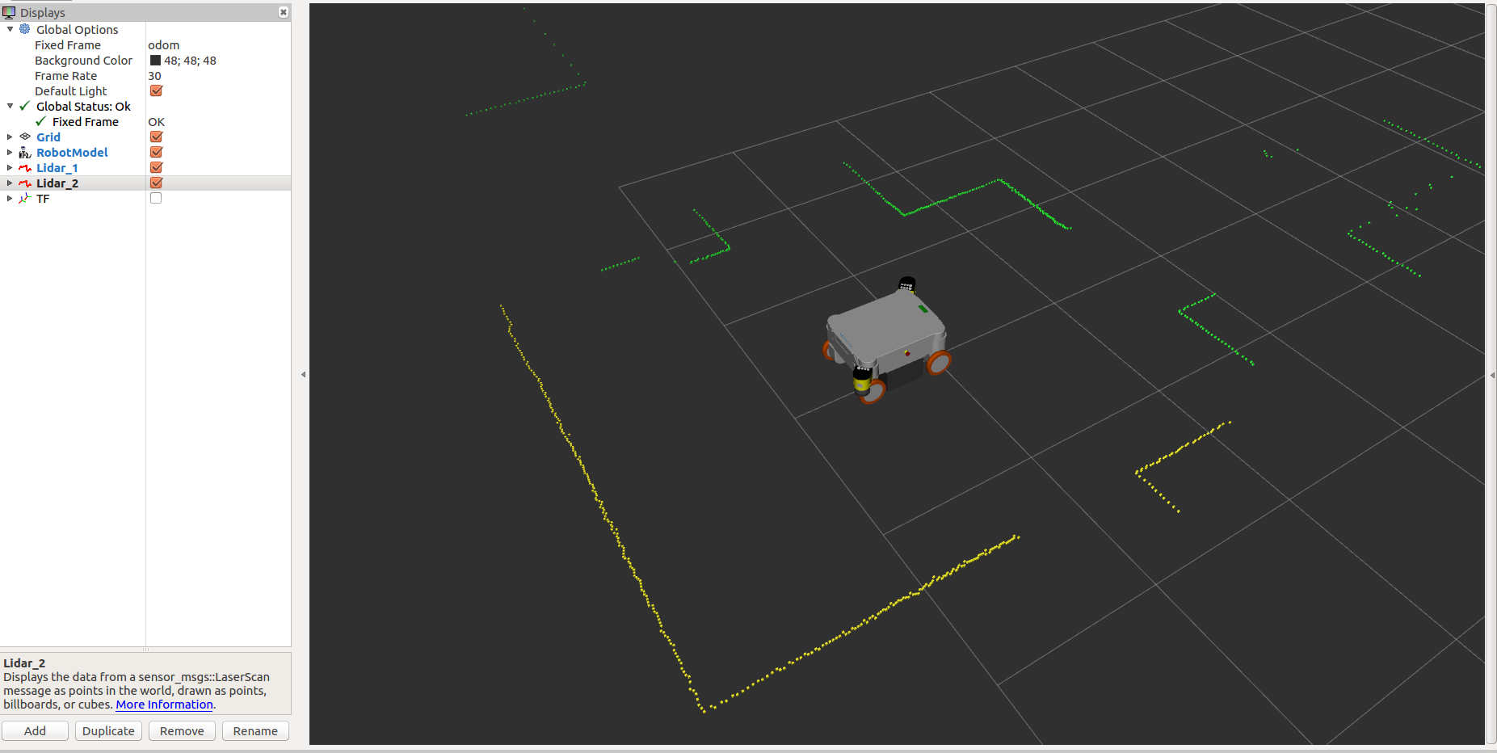1497x753 pixels.
Task: Click the Background Color black swatch
Action: [155, 60]
